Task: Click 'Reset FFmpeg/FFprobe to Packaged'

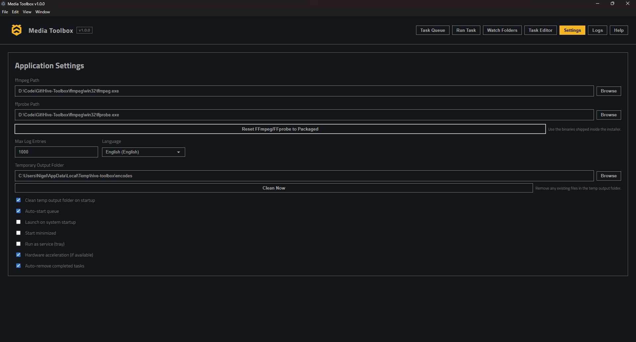Action: [x=280, y=129]
